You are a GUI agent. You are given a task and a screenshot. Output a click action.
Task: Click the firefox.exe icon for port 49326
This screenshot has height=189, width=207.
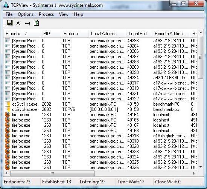tap(8, 167)
